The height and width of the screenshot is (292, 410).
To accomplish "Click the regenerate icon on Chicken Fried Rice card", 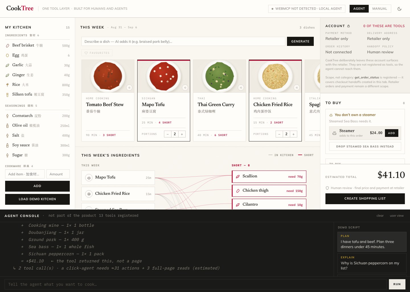I will point(297,88).
